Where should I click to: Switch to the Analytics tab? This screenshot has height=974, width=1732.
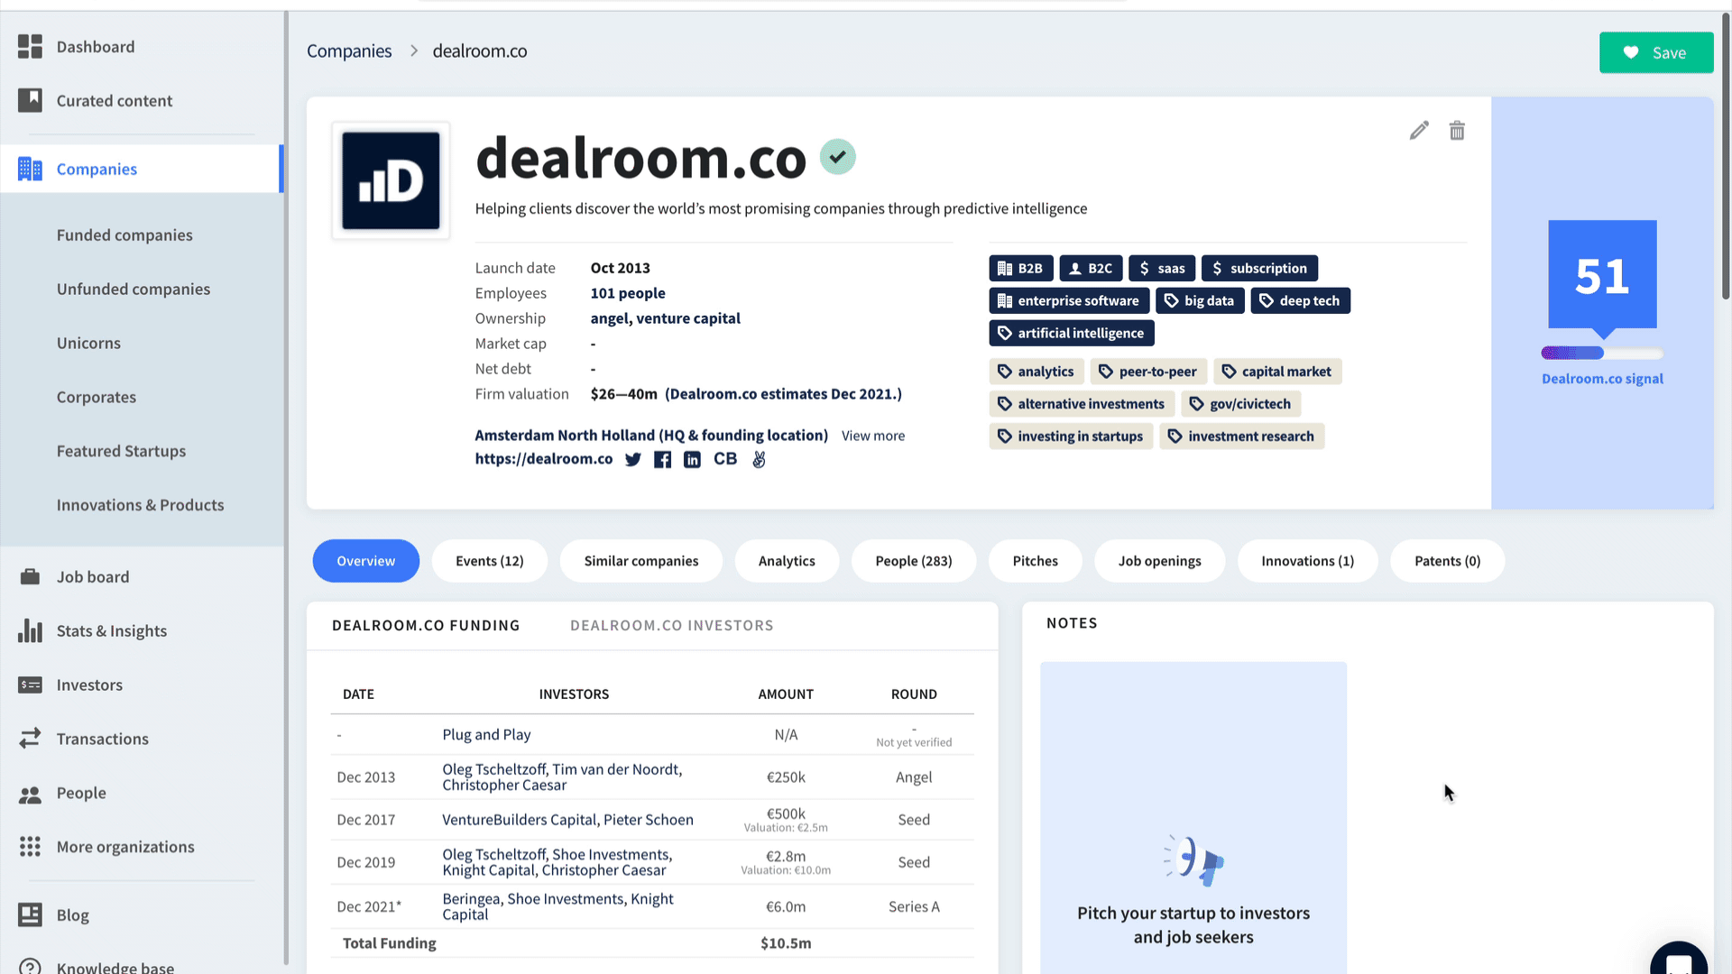[787, 561]
